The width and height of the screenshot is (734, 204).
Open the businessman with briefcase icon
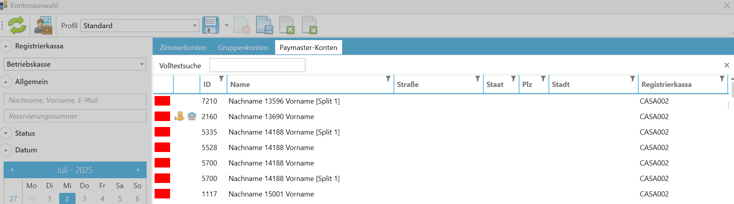point(43,25)
